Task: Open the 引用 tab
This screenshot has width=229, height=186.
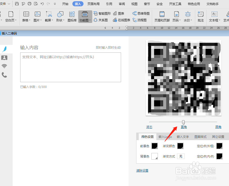Action: coord(109,4)
